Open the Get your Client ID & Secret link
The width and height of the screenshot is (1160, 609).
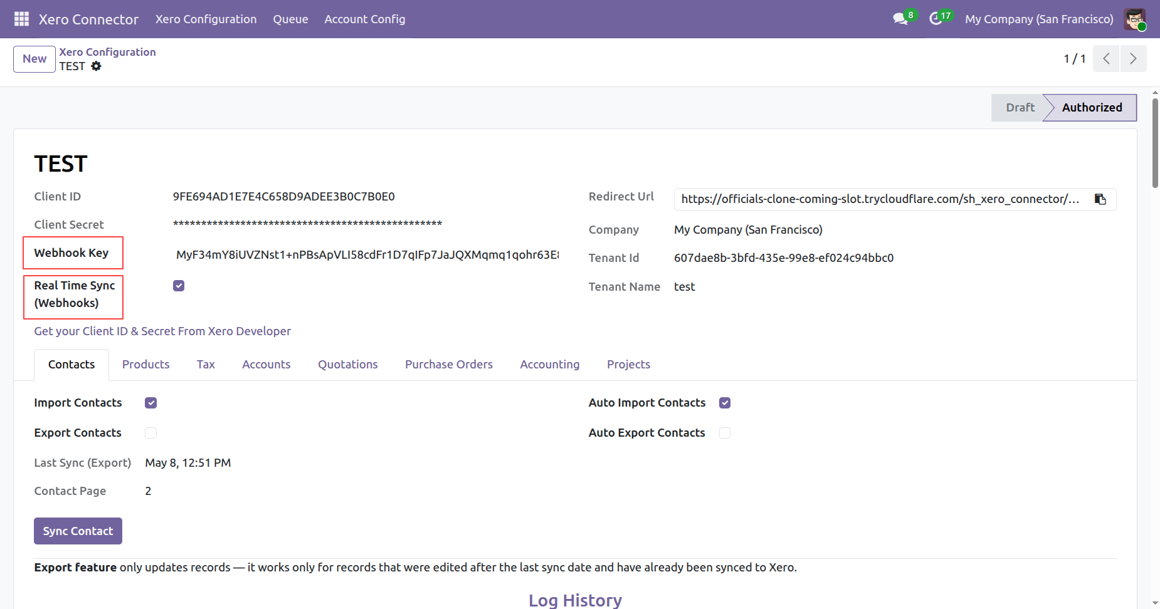[162, 331]
